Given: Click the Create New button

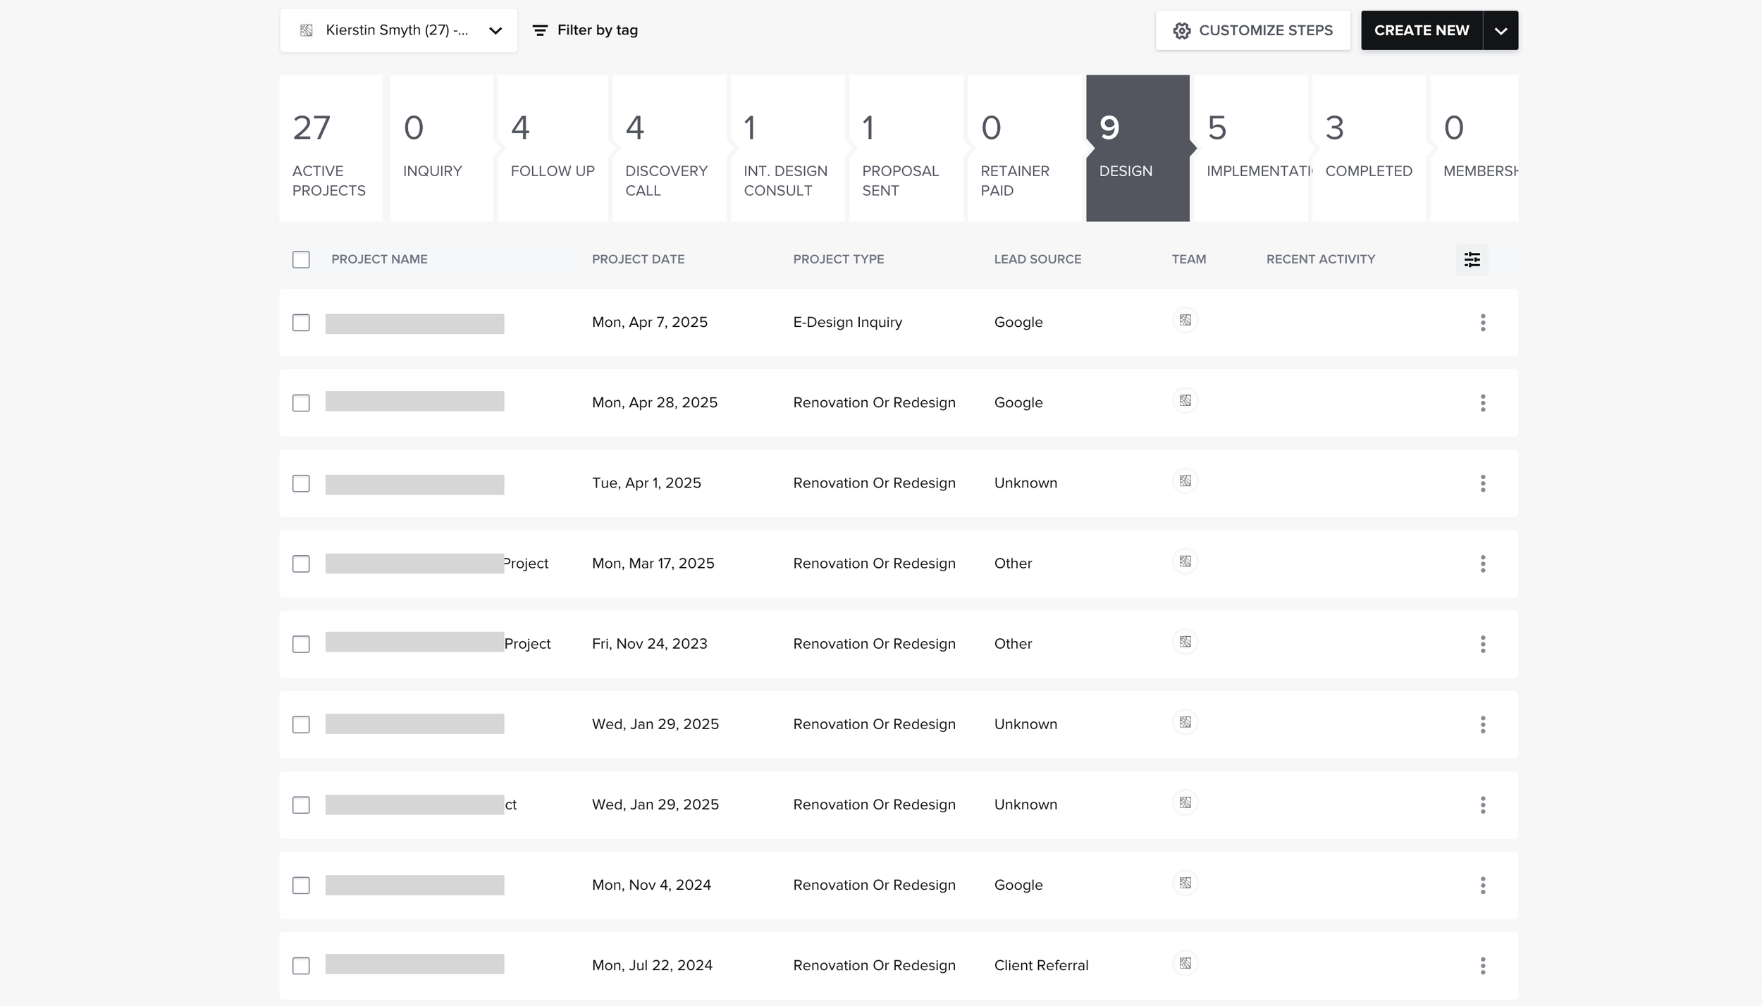Looking at the screenshot, I should coord(1421,30).
